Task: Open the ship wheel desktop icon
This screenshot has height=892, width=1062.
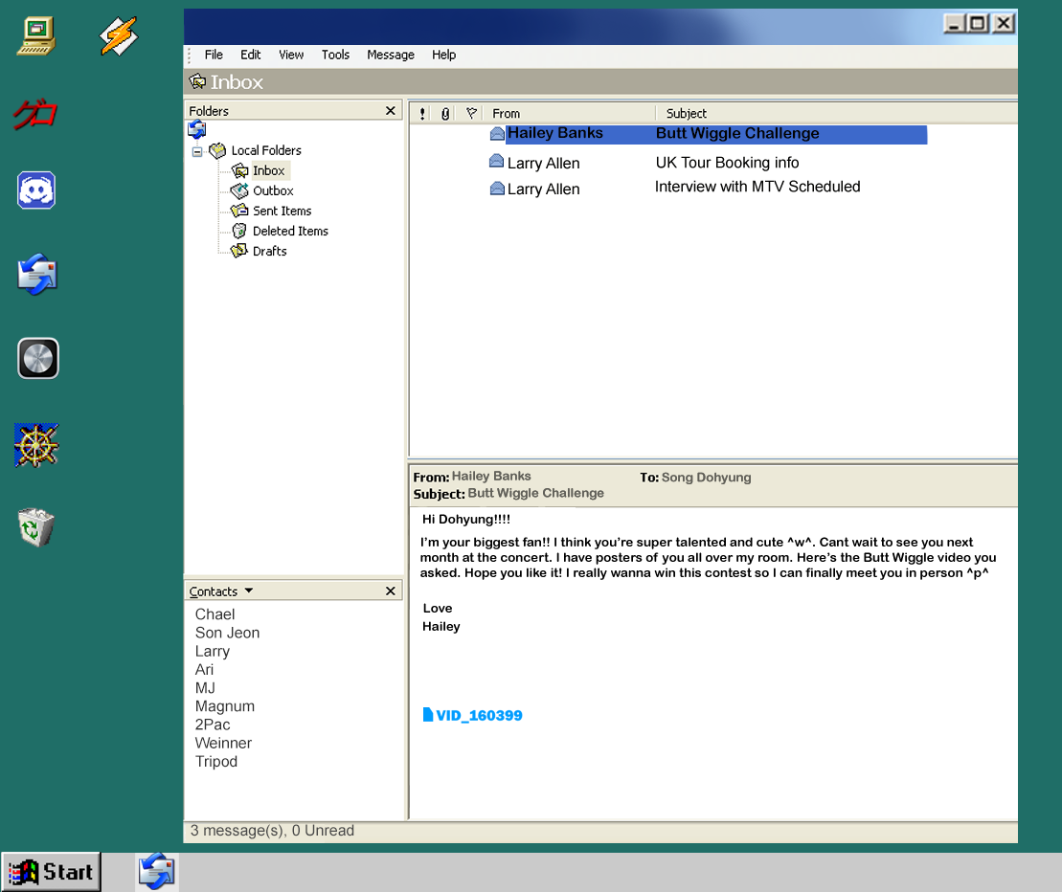Action: [36, 445]
